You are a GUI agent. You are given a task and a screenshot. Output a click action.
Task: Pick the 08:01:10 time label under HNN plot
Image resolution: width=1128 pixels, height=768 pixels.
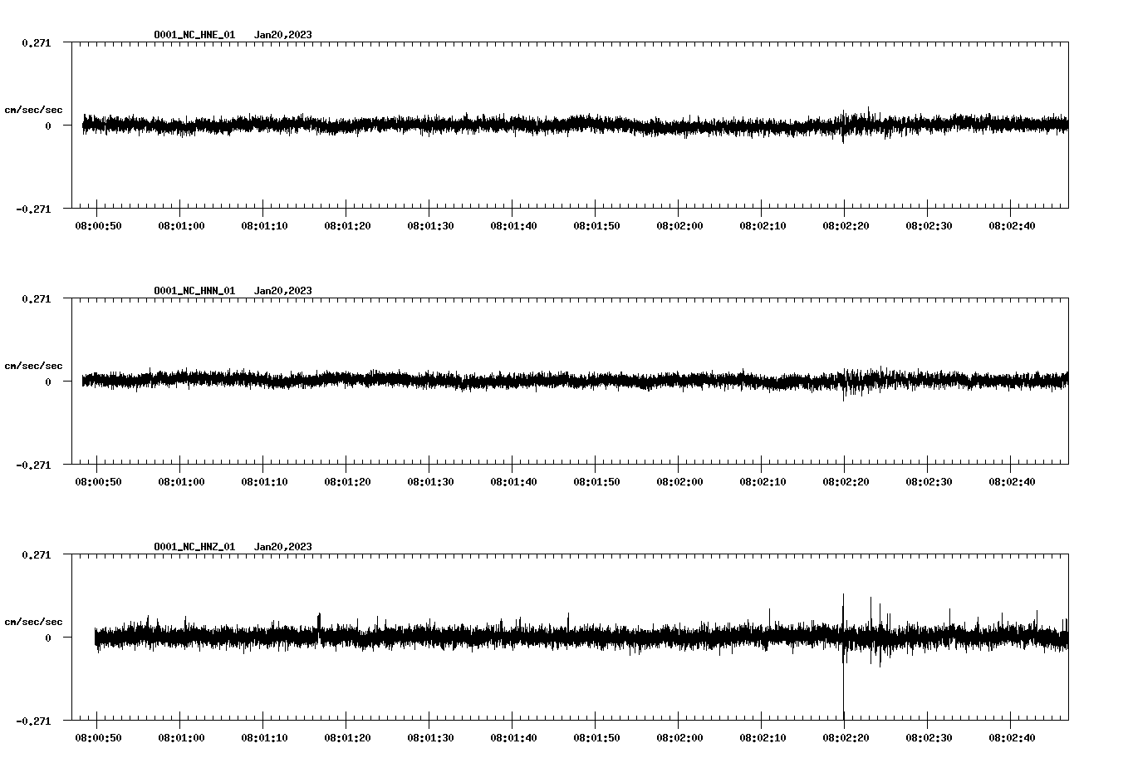pyautogui.click(x=264, y=481)
